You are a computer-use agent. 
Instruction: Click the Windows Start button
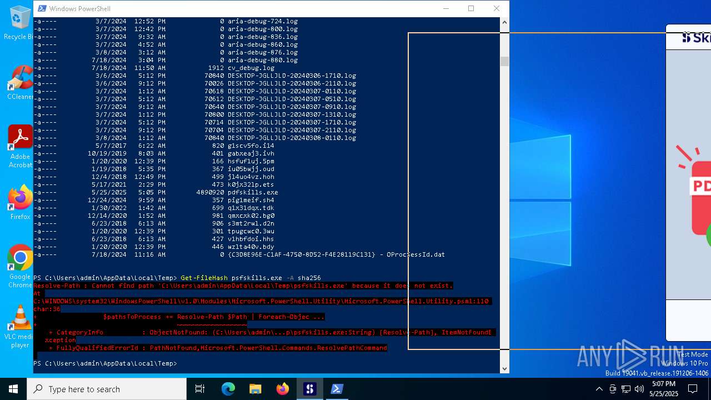coord(13,389)
